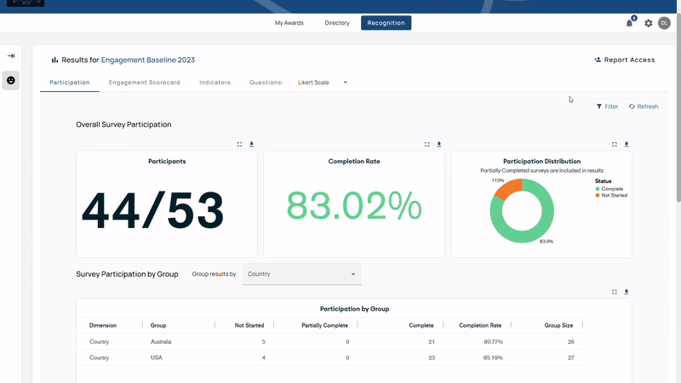Screen dimensions: 681x383
Task: Expand the Participants card to fullscreen
Action: tap(239, 144)
